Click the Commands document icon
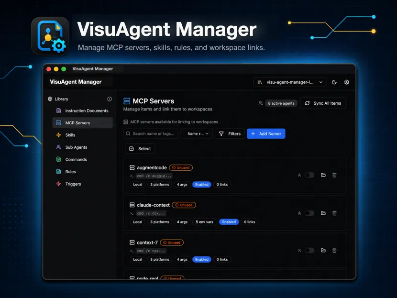Image resolution: width=397 pixels, height=298 pixels. [x=58, y=159]
